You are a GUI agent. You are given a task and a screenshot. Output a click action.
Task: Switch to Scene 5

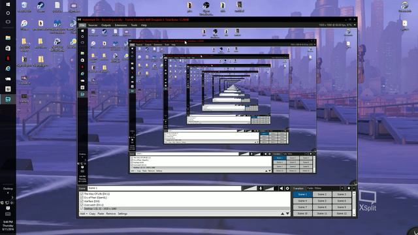pyautogui.click(x=322, y=201)
